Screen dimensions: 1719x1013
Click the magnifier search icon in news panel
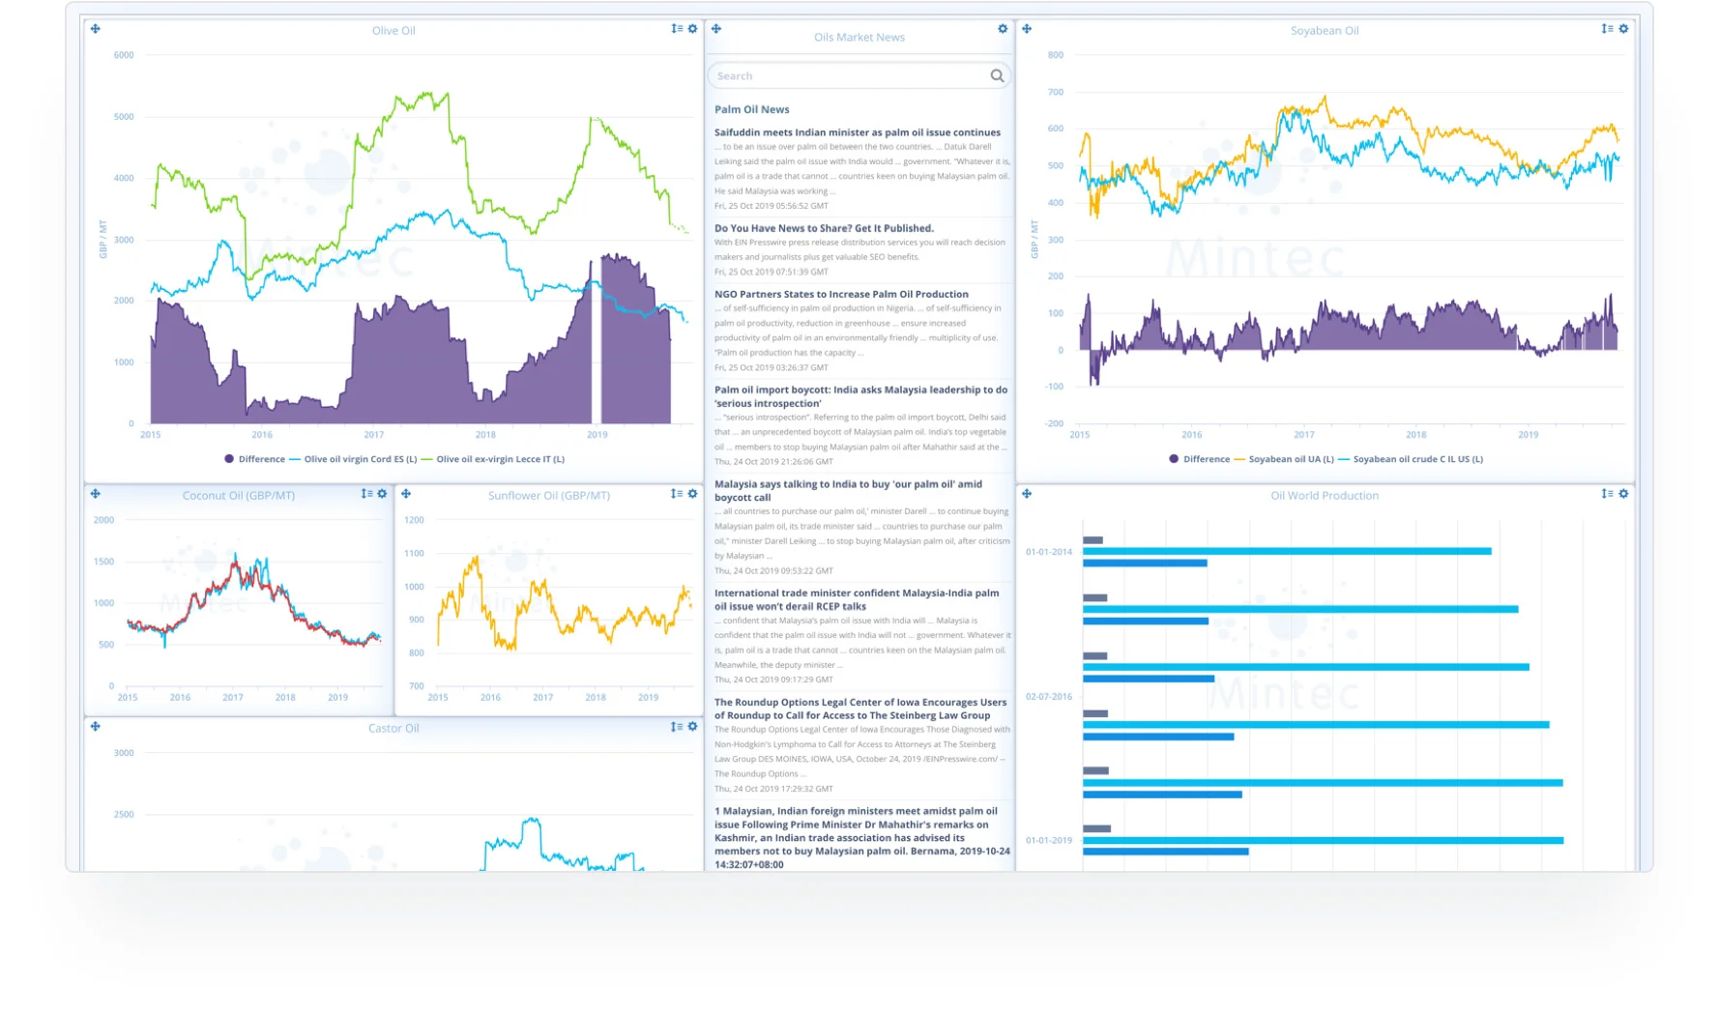coord(997,75)
